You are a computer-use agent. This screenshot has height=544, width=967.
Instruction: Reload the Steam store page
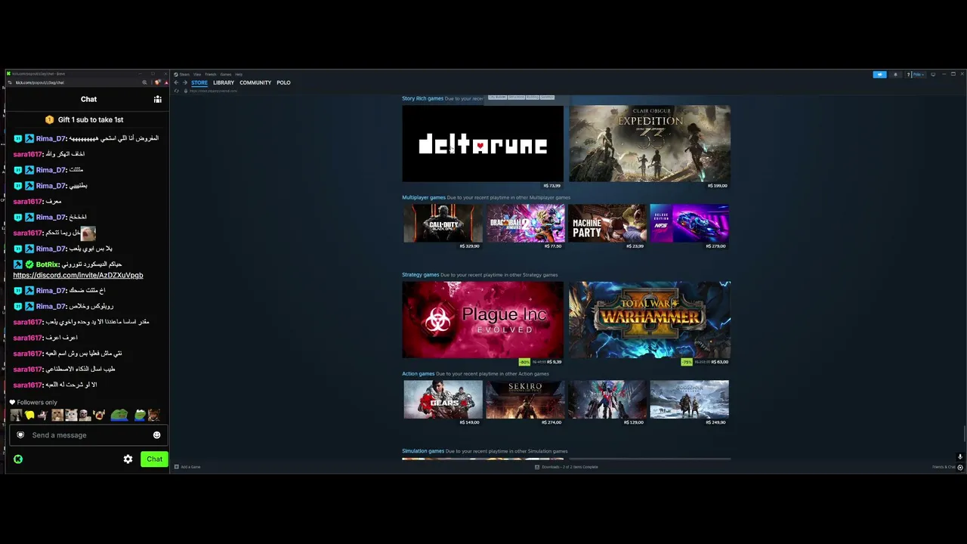(177, 91)
